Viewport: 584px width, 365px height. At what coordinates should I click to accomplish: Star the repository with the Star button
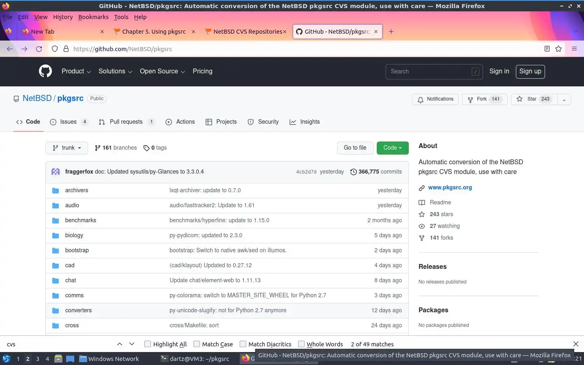(x=535, y=99)
